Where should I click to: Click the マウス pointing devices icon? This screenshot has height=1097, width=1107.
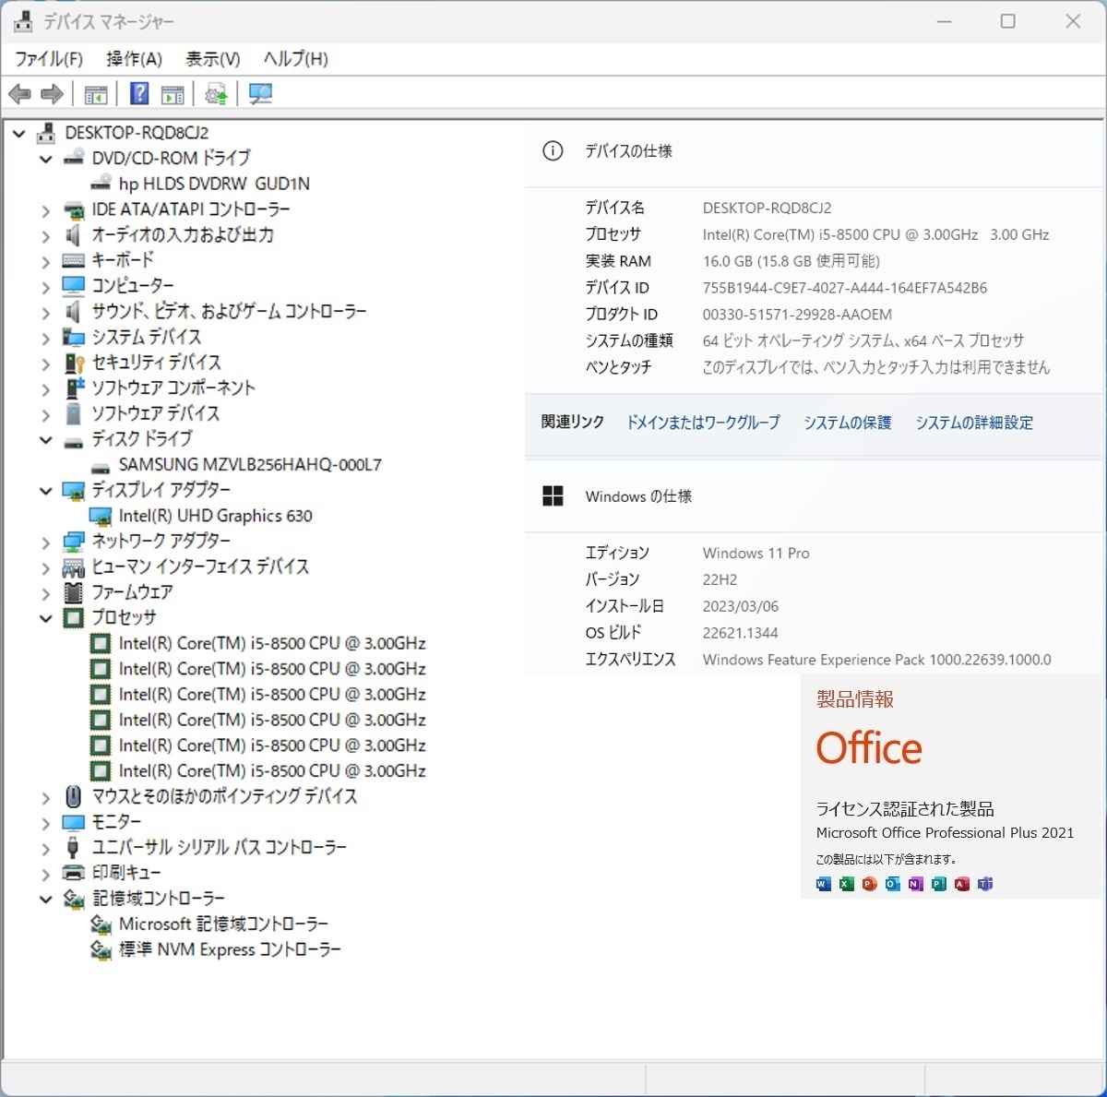(x=74, y=796)
